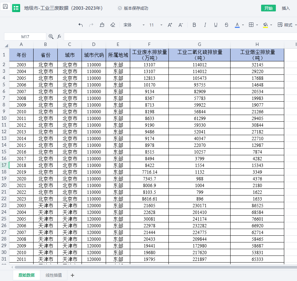Select the format painter tool
This screenshot has height=281, width=297.
[102, 25]
